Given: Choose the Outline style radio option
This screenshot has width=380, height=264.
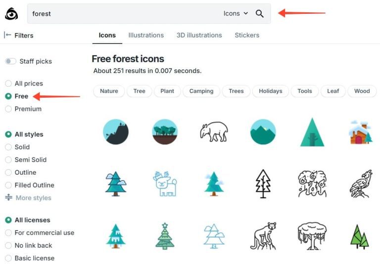Looking at the screenshot, I should [x=8, y=173].
